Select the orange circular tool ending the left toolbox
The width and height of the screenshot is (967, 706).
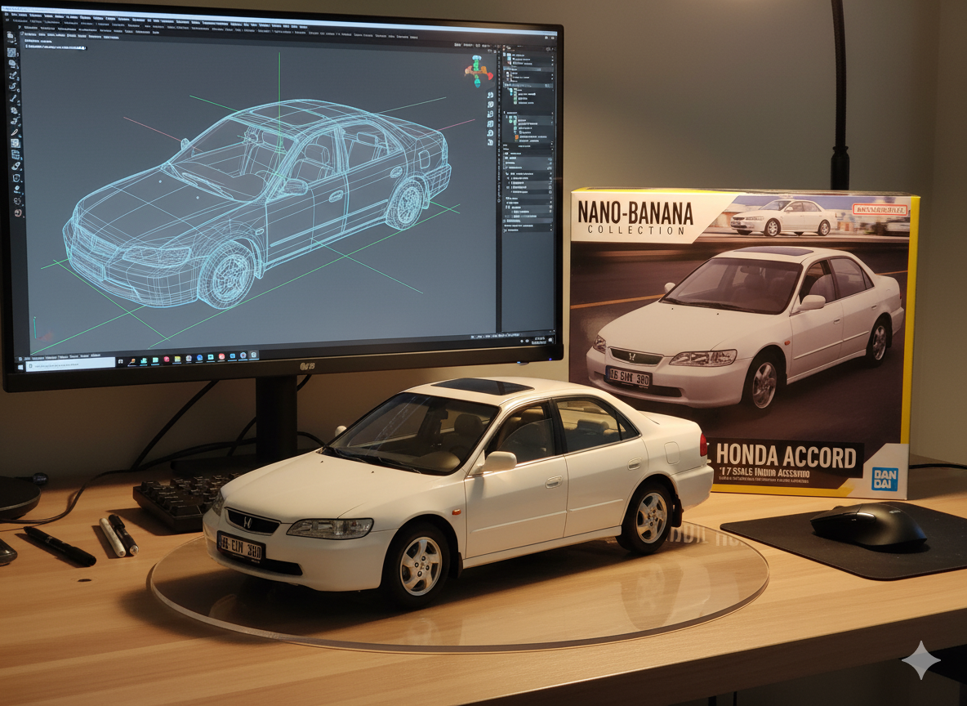tap(18, 213)
